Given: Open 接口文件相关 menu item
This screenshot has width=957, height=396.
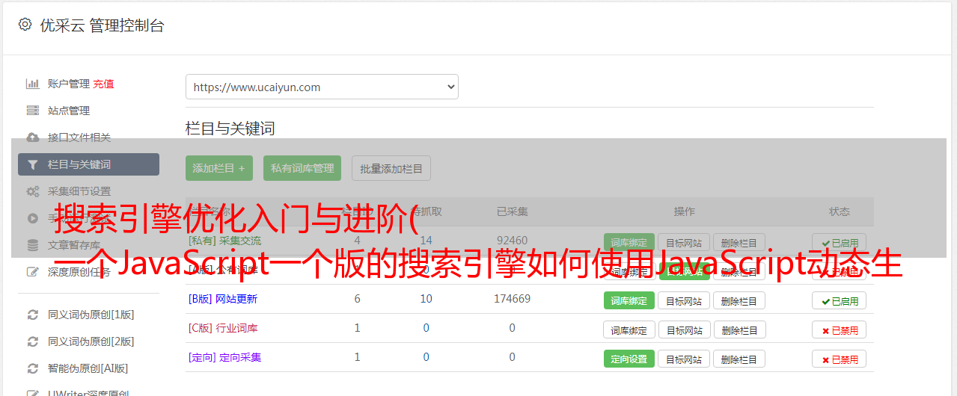Looking at the screenshot, I should pyautogui.click(x=79, y=137).
